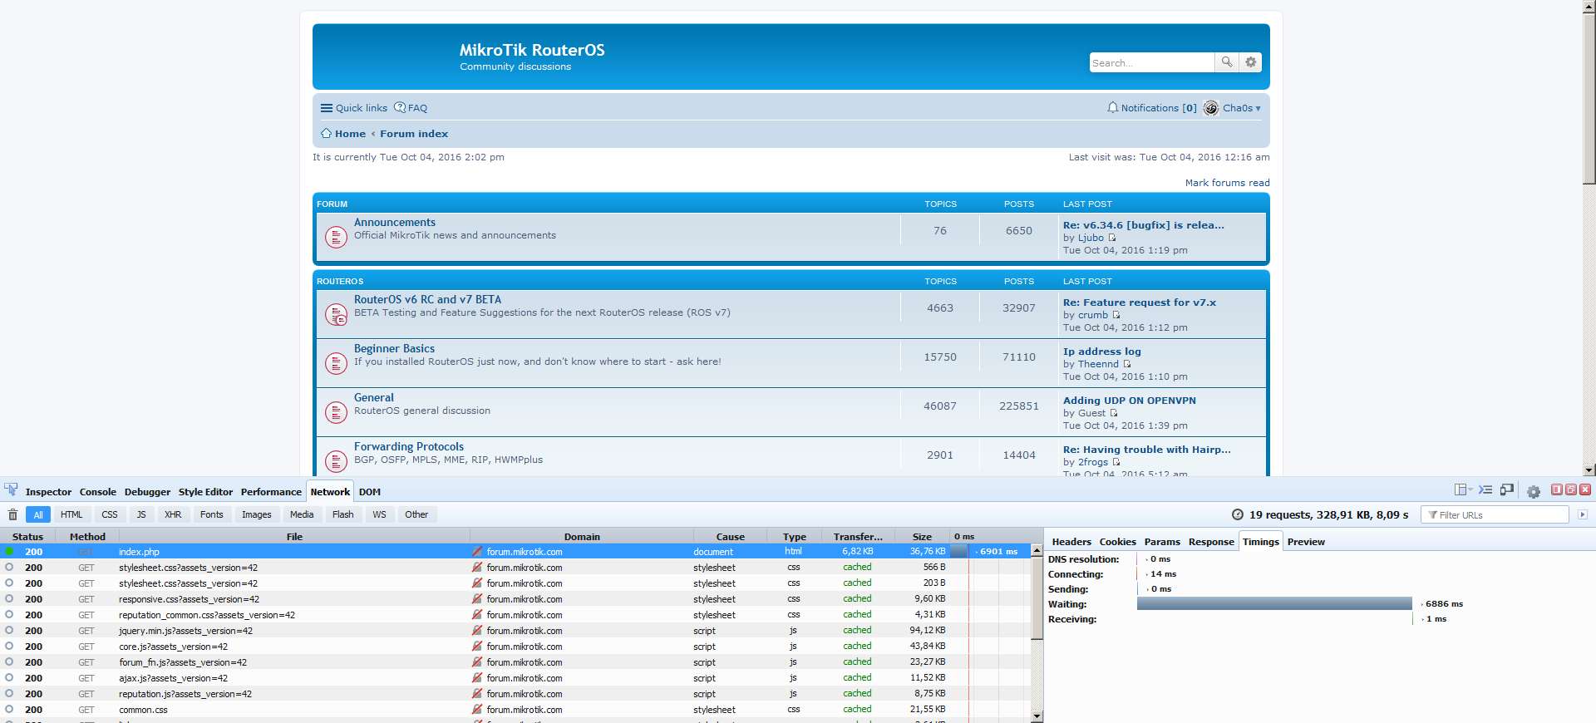Image resolution: width=1596 pixels, height=723 pixels.
Task: Click the Beginner Basics forum status icon
Action: coord(336,364)
